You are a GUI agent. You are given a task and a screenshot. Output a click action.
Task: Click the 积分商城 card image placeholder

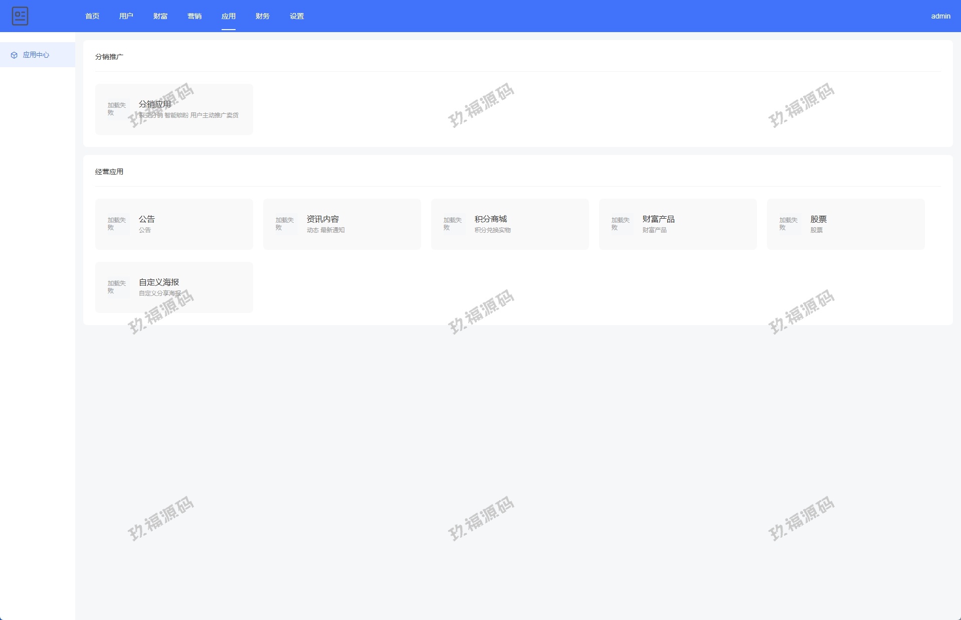(454, 224)
